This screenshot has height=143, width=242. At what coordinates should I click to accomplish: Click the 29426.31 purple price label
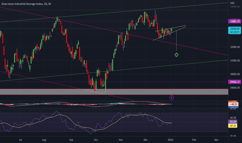click(235, 82)
